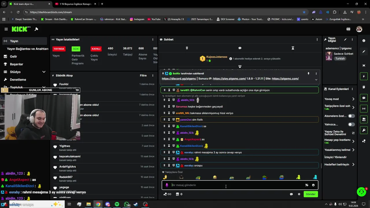Click the purple microphone icon in the message box
This screenshot has height=208, width=370.
167,185
